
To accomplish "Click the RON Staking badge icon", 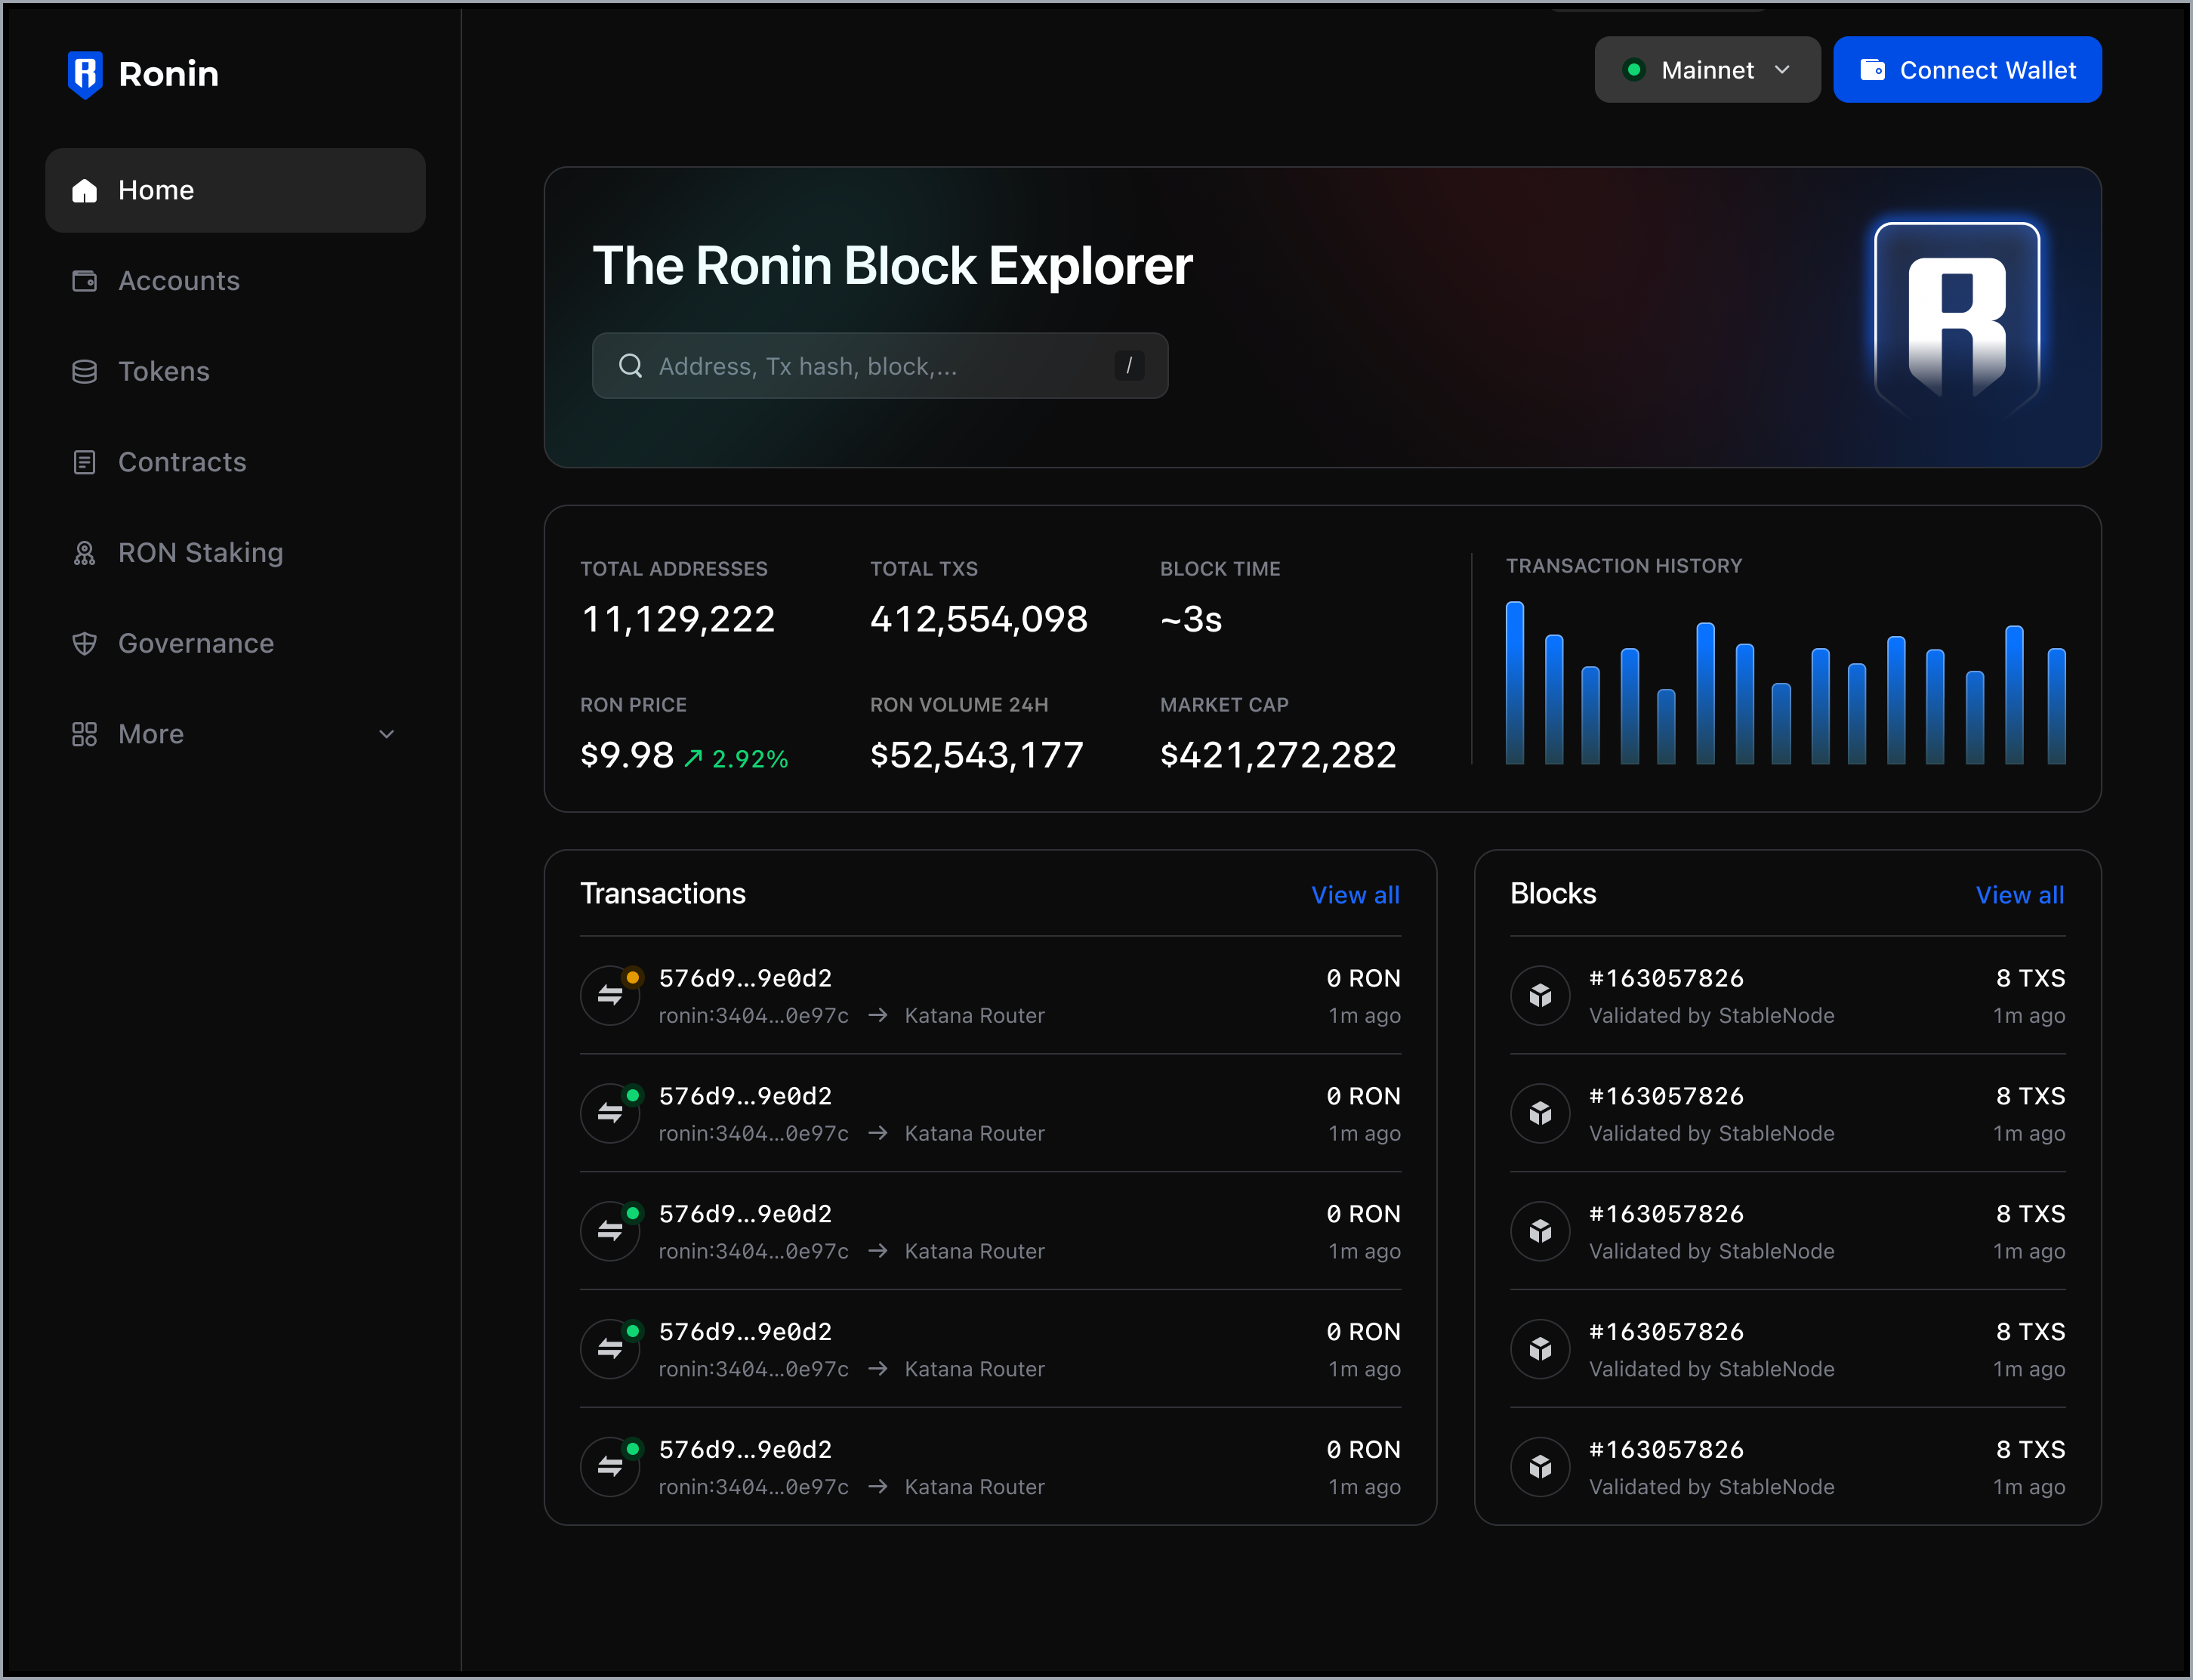I will 85,553.
